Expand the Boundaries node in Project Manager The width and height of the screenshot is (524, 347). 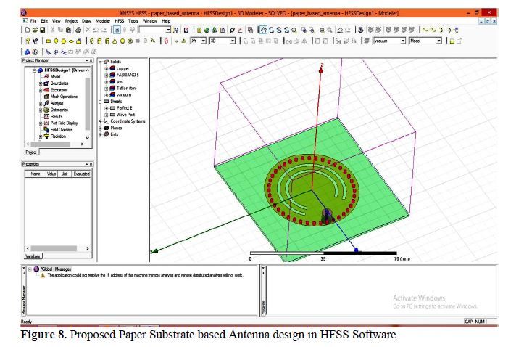pos(41,83)
